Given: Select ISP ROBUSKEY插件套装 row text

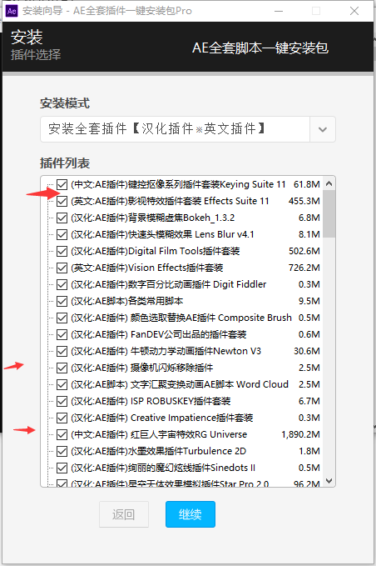Looking at the screenshot, I should tap(151, 401).
